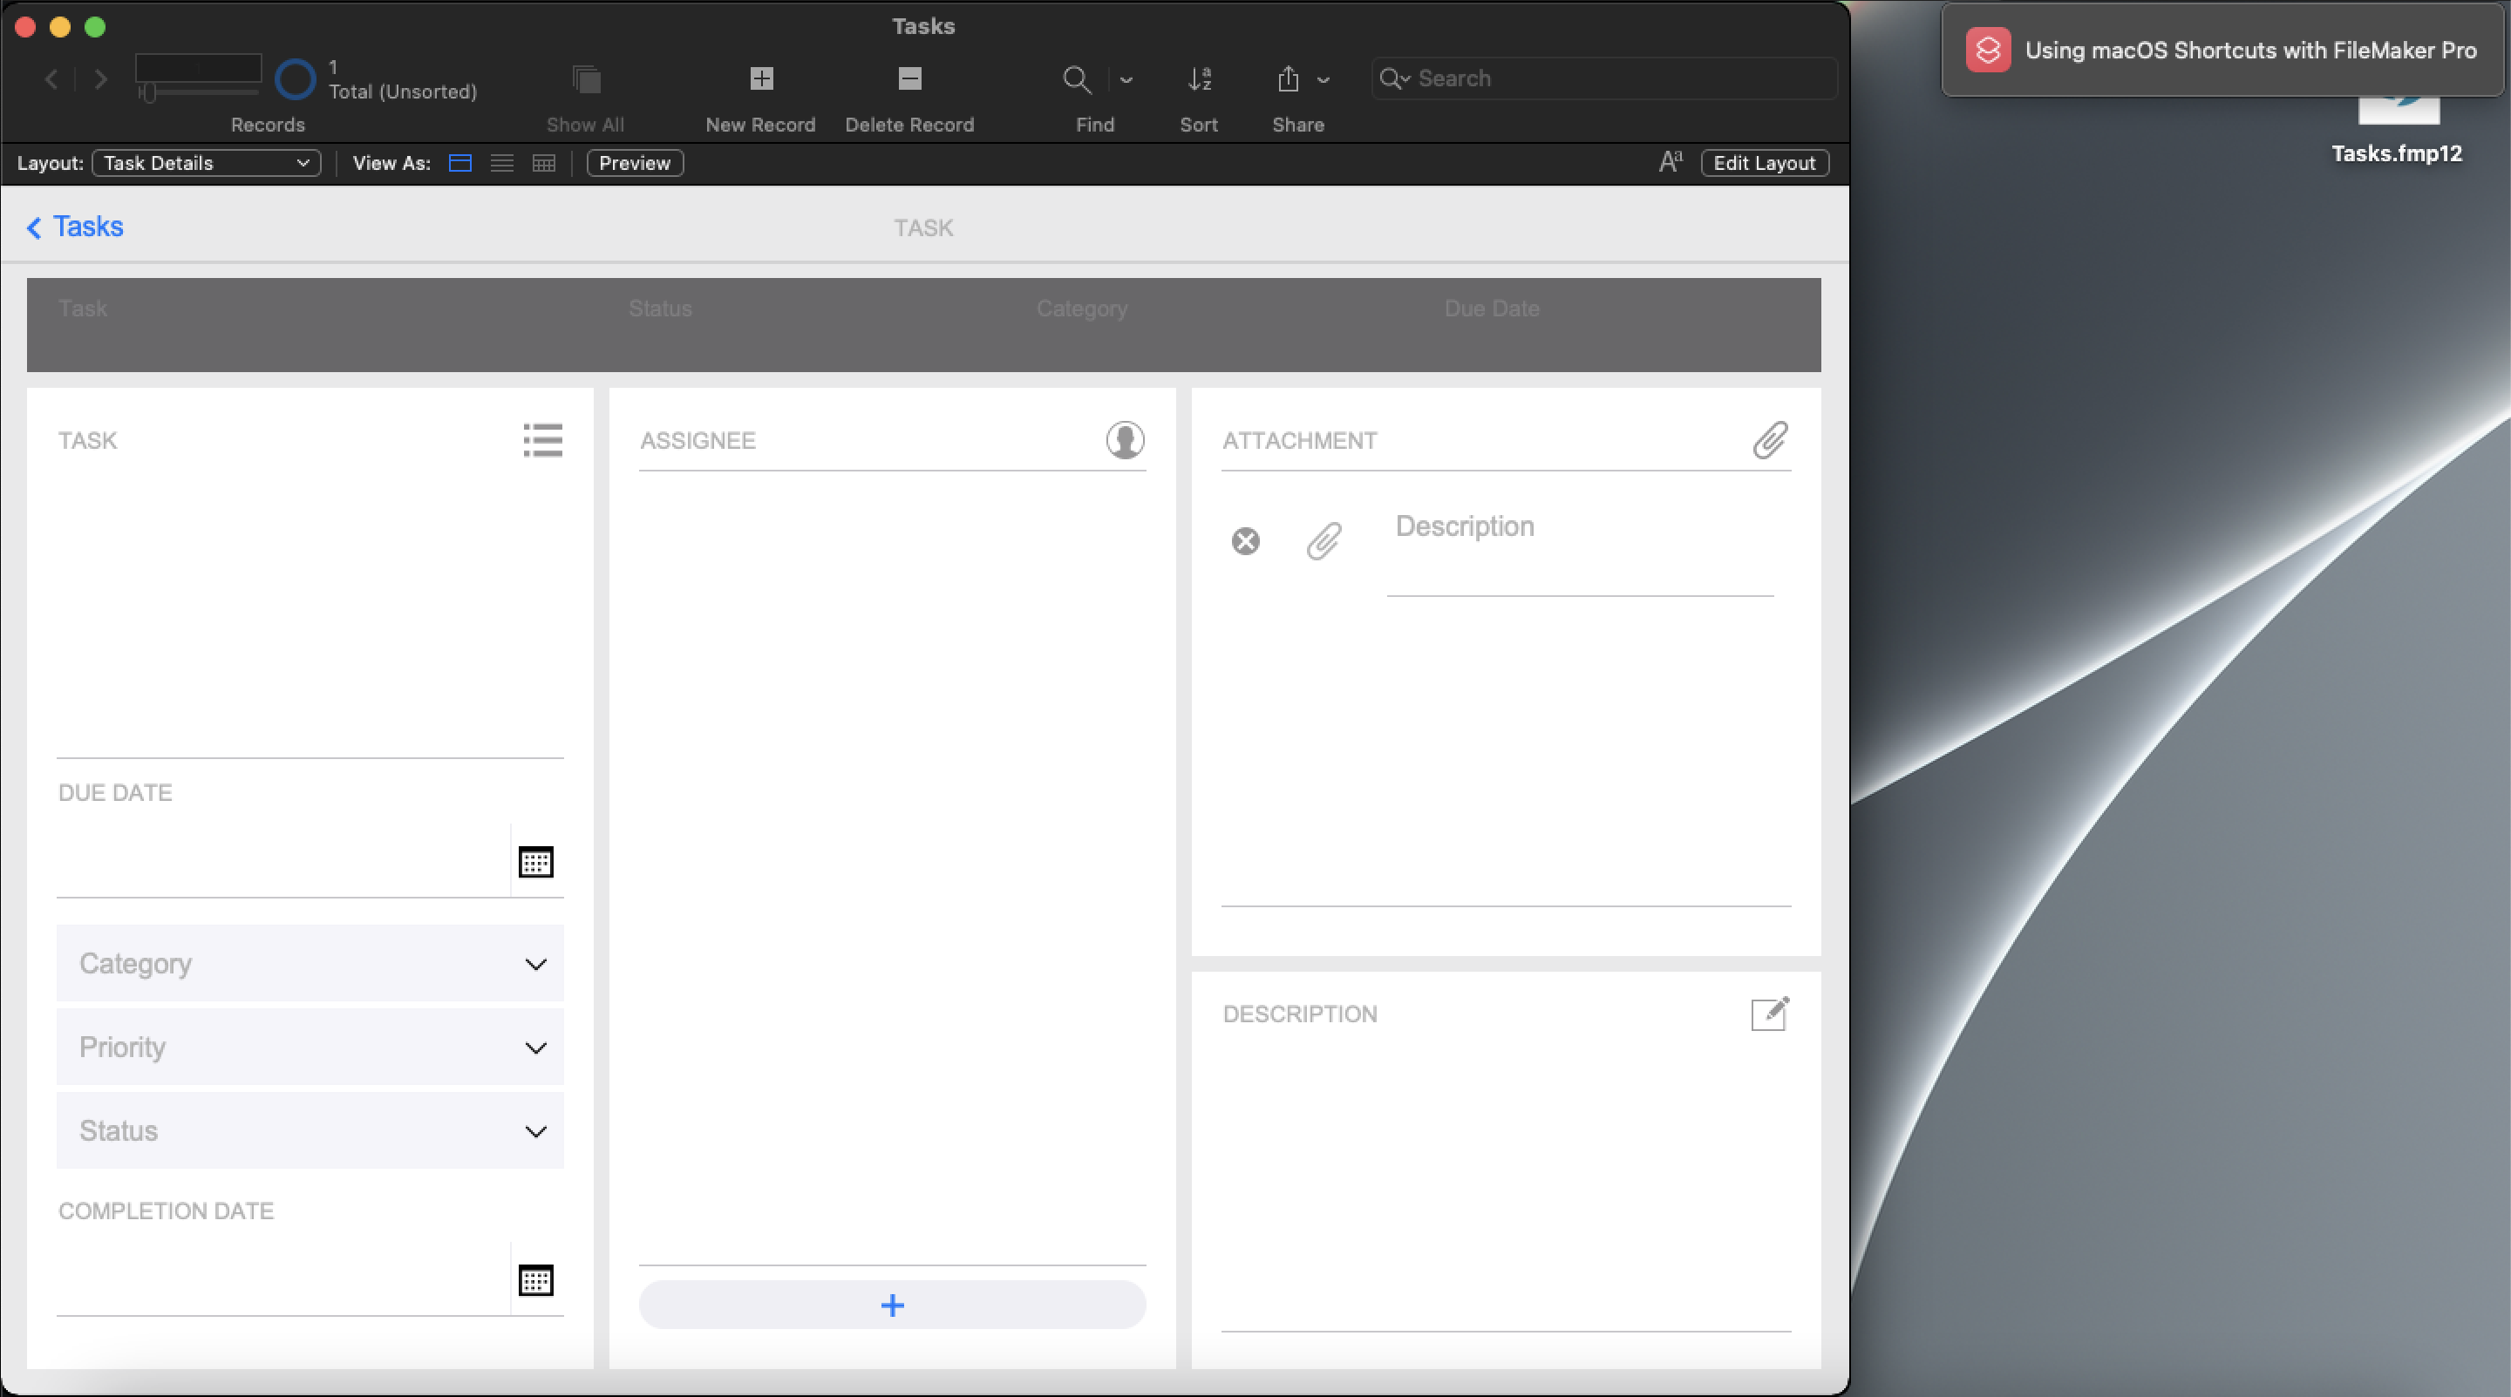The width and height of the screenshot is (2511, 1397).
Task: Create a new record
Action: 760,80
